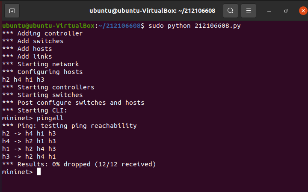Open the terminal search magnifier

click(231, 11)
